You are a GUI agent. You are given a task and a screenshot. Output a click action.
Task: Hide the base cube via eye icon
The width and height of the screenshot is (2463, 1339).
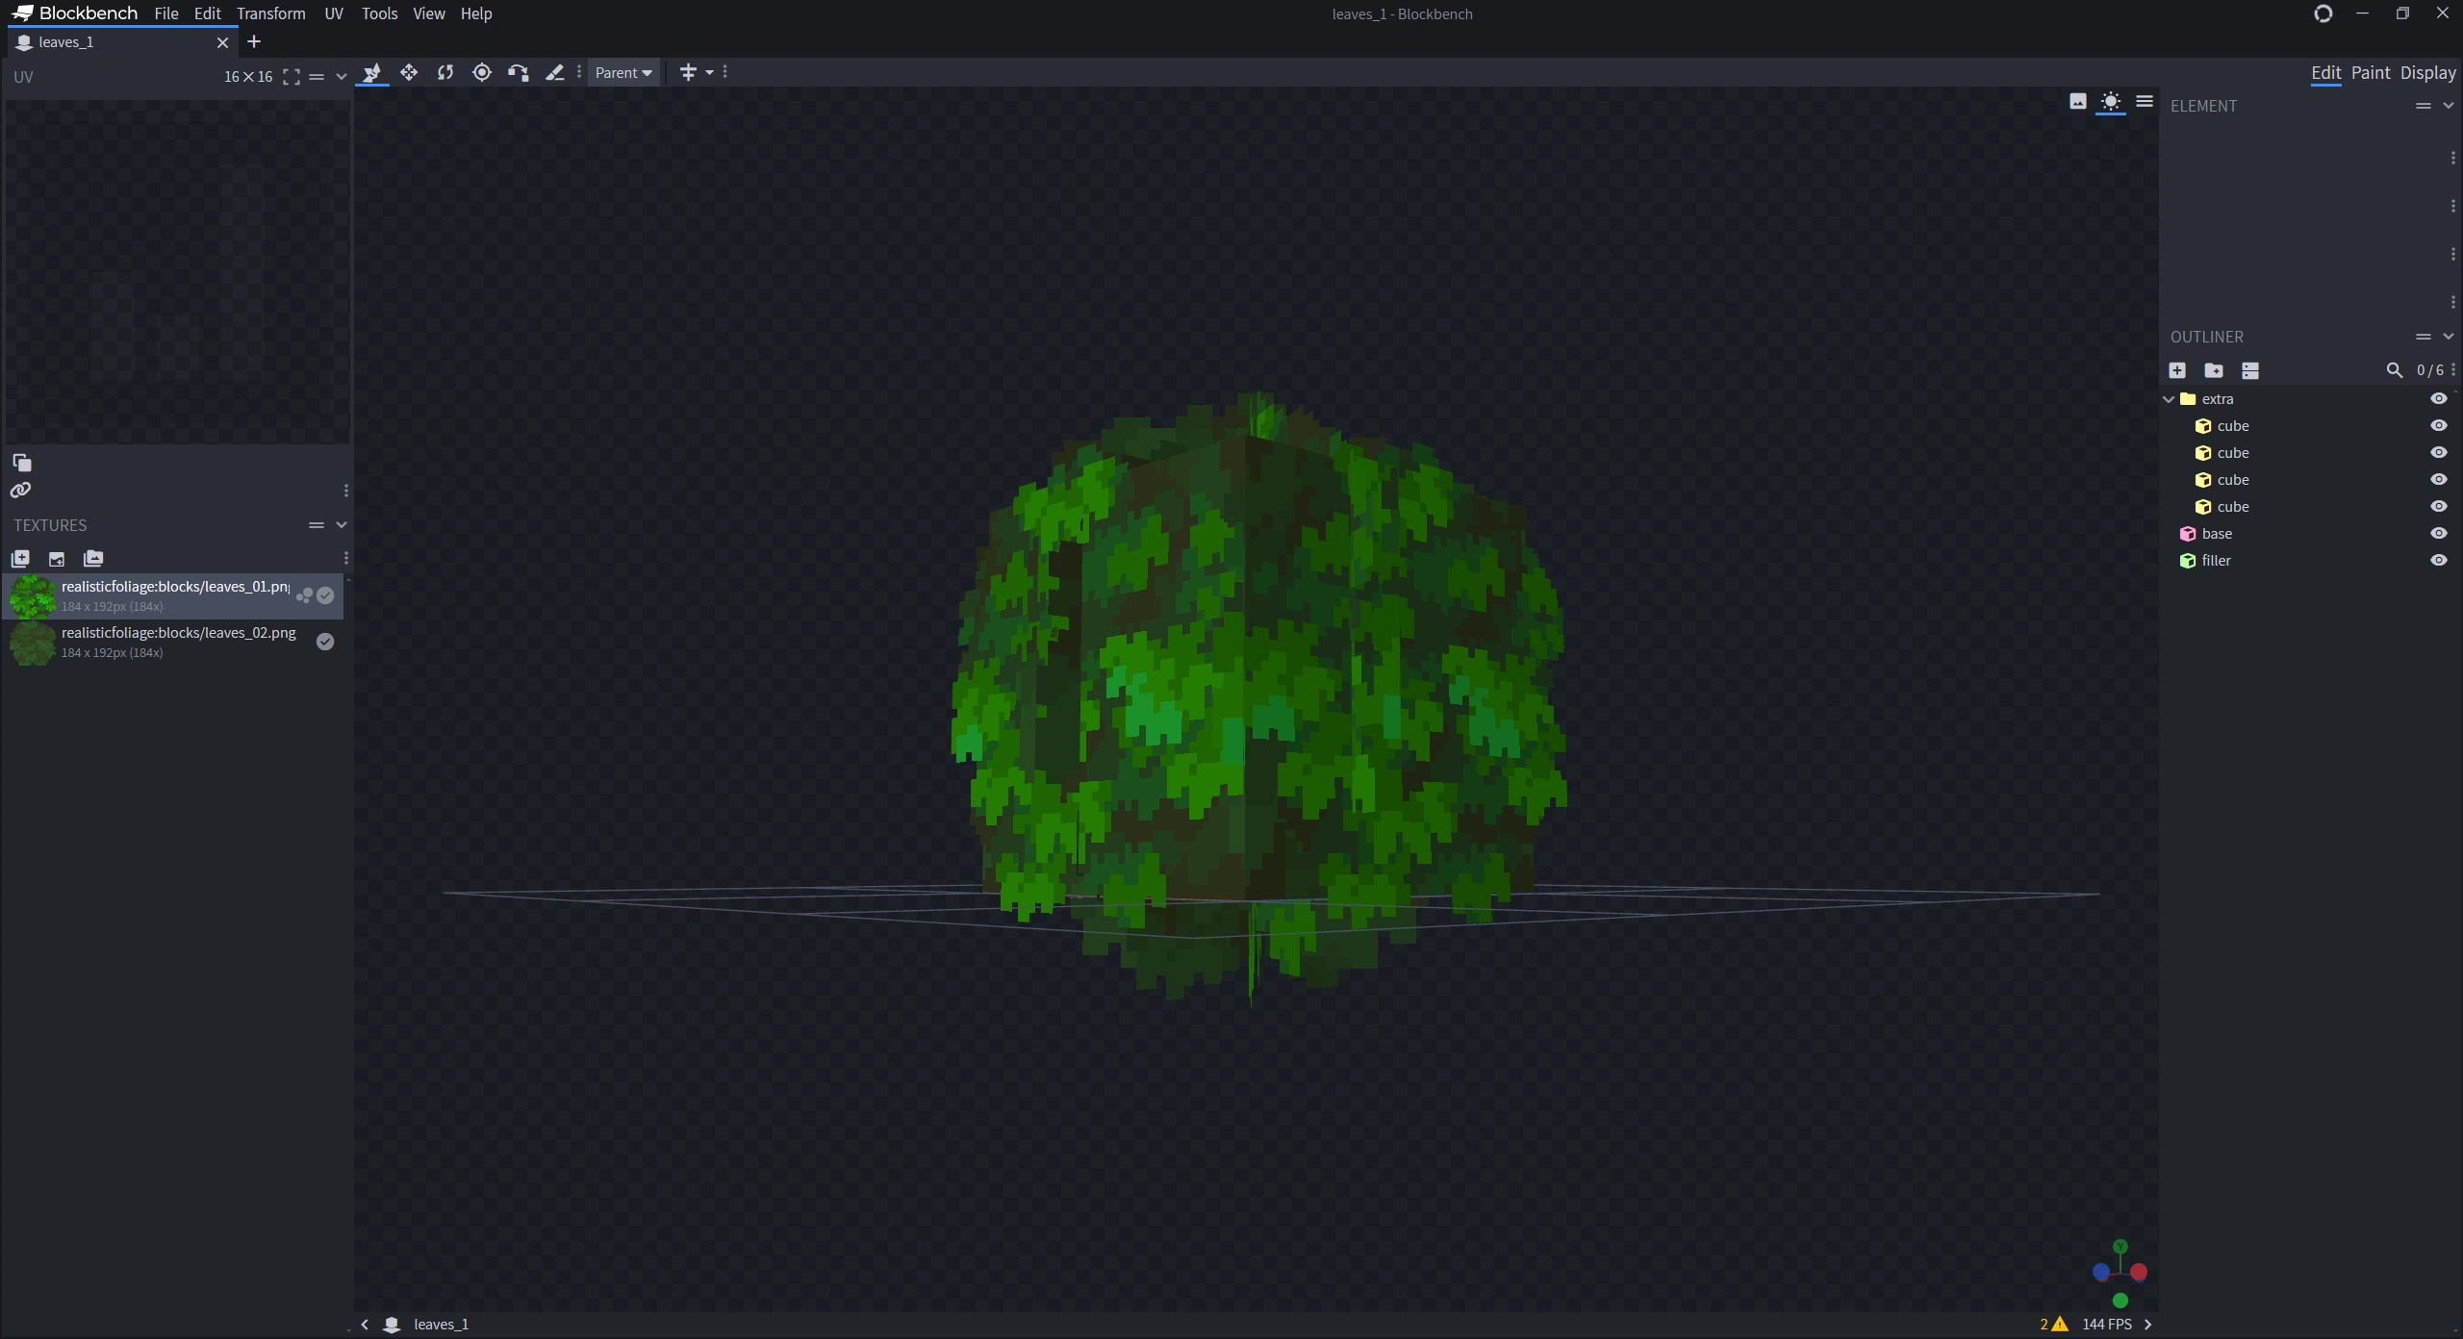coord(2438,534)
